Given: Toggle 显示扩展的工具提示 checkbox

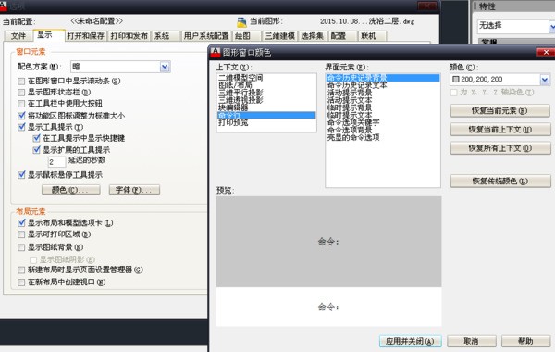Looking at the screenshot, I should (x=36, y=150).
